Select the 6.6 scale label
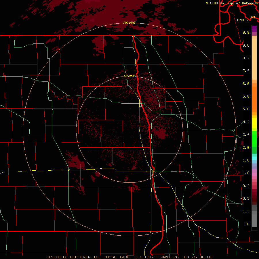Screen dimensions: 259x259 [246, 83]
